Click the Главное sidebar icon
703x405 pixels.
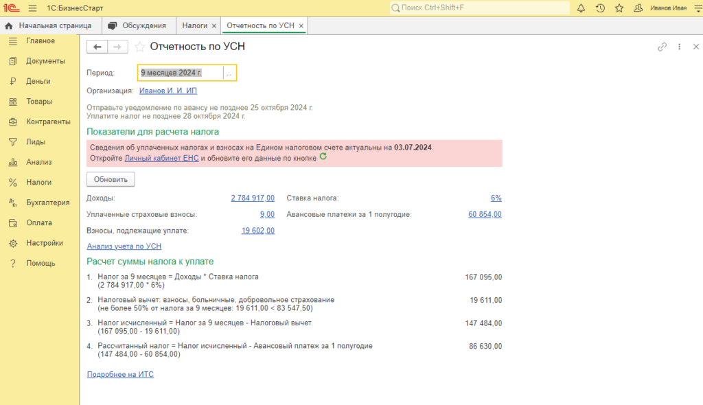13,40
